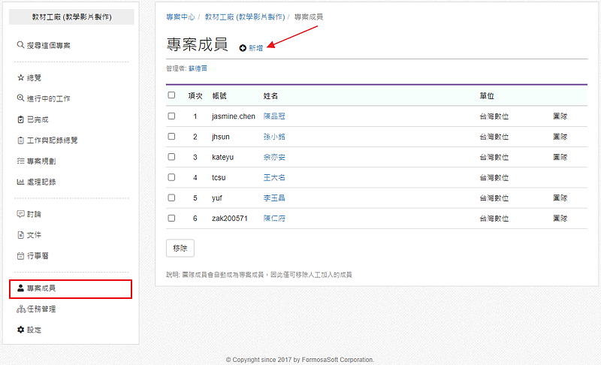The width and height of the screenshot is (601, 365).
Task: Click the 專案中心 breadcrumb link
Action: pos(180,17)
